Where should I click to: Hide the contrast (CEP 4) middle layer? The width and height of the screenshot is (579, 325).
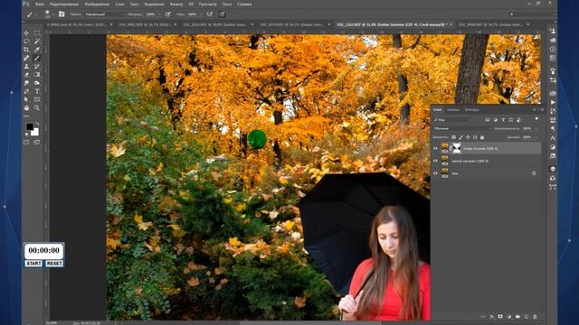(x=435, y=161)
